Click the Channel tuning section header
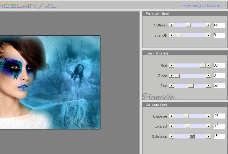Screen dimensions: 228x154 click(x=185, y=53)
